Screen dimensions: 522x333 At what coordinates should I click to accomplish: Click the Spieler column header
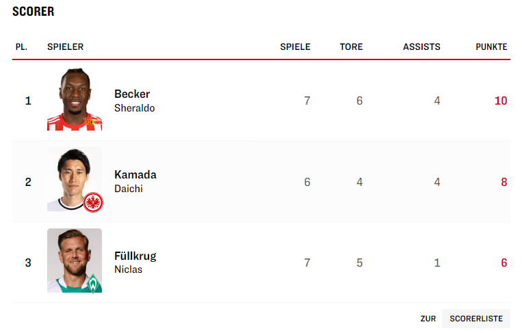[x=65, y=47]
